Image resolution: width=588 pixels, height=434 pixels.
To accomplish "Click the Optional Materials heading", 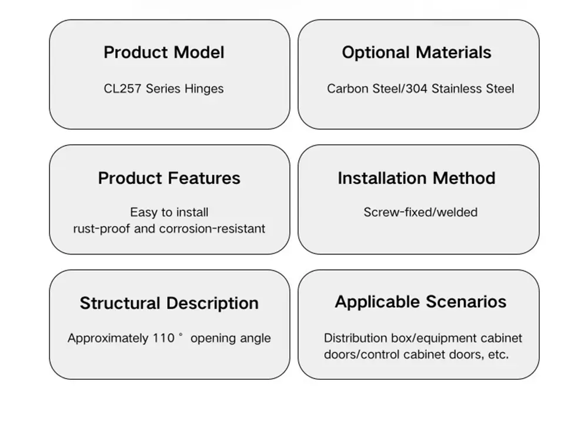I will coord(416,52).
